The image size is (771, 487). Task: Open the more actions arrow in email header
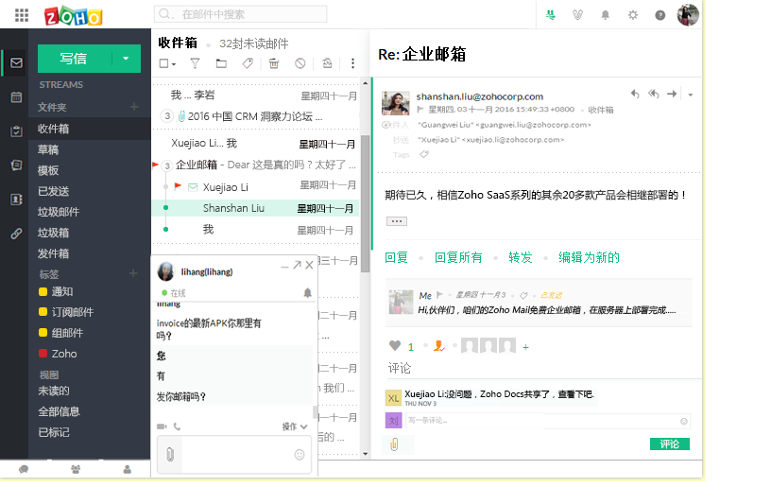pos(691,95)
